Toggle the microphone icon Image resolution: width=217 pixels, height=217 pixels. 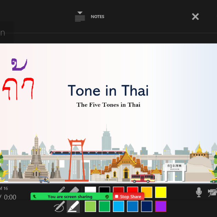point(199,192)
